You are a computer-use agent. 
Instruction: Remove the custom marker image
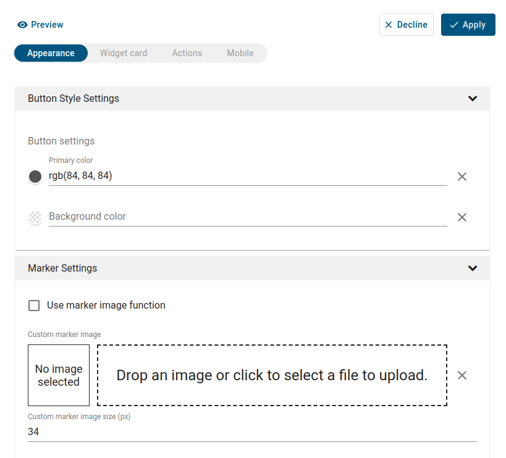pos(462,375)
